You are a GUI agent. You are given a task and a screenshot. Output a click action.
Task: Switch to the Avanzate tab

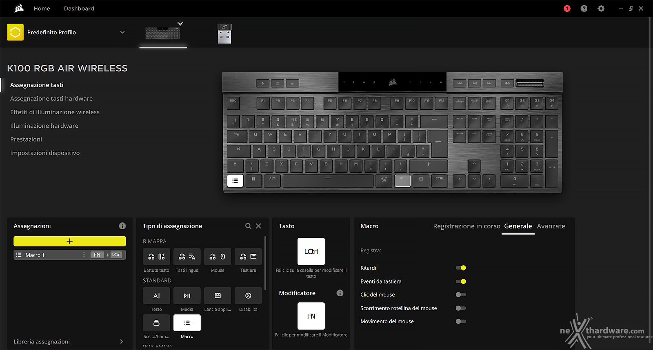click(x=551, y=226)
